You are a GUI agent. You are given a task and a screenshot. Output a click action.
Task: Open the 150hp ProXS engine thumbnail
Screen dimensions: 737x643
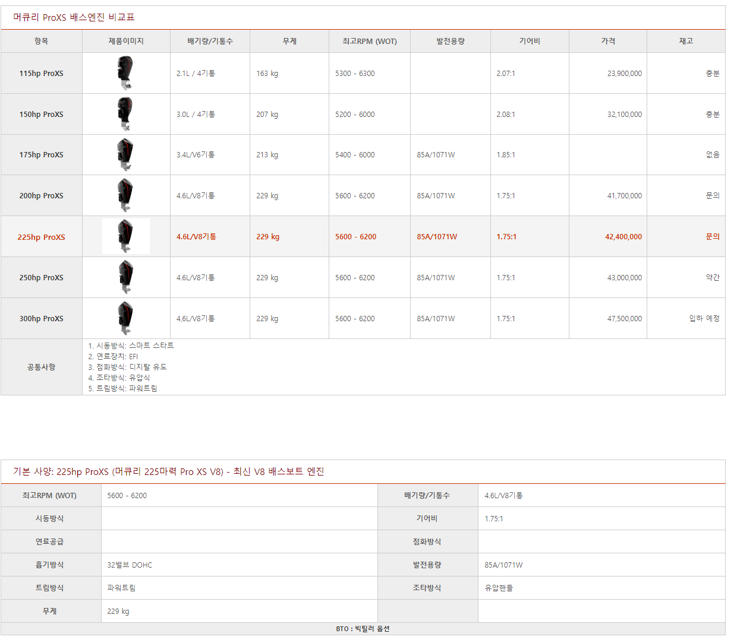pos(125,114)
